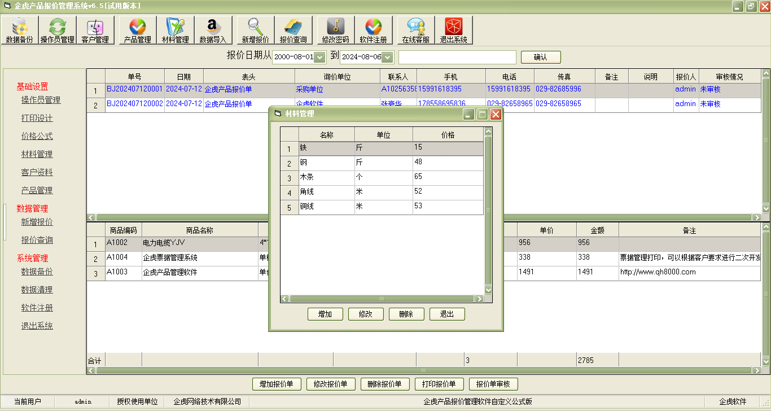Select 未审核 status of the first quotation
Viewport: 771px width, 411px height.
pos(710,89)
